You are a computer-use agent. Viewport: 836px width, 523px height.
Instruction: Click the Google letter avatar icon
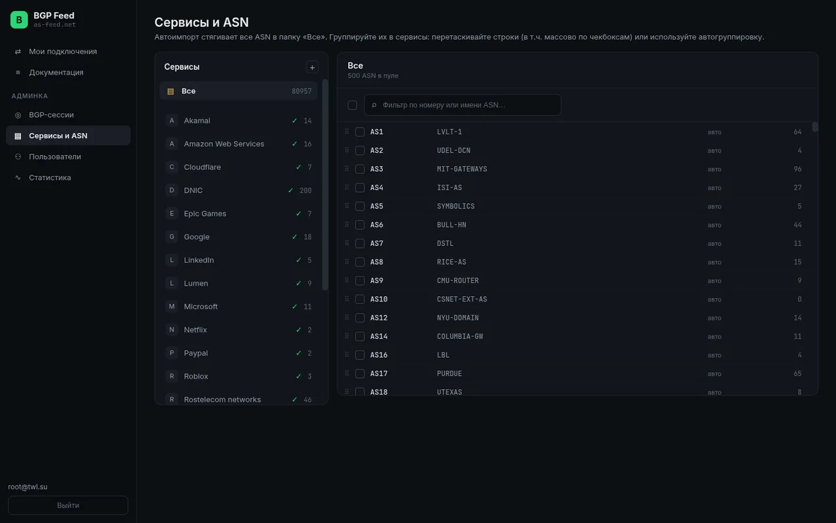[x=172, y=237]
